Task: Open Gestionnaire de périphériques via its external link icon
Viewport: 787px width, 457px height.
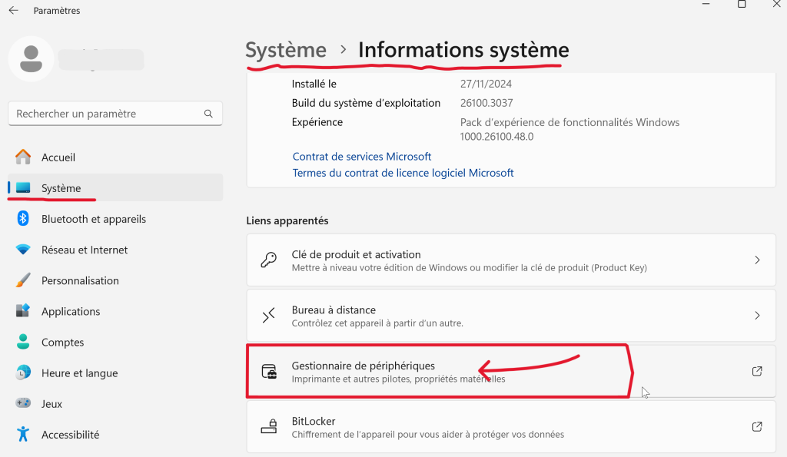Action: point(756,370)
